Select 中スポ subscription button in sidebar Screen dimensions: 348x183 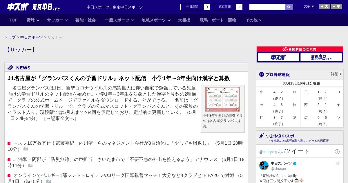[x=278, y=57]
